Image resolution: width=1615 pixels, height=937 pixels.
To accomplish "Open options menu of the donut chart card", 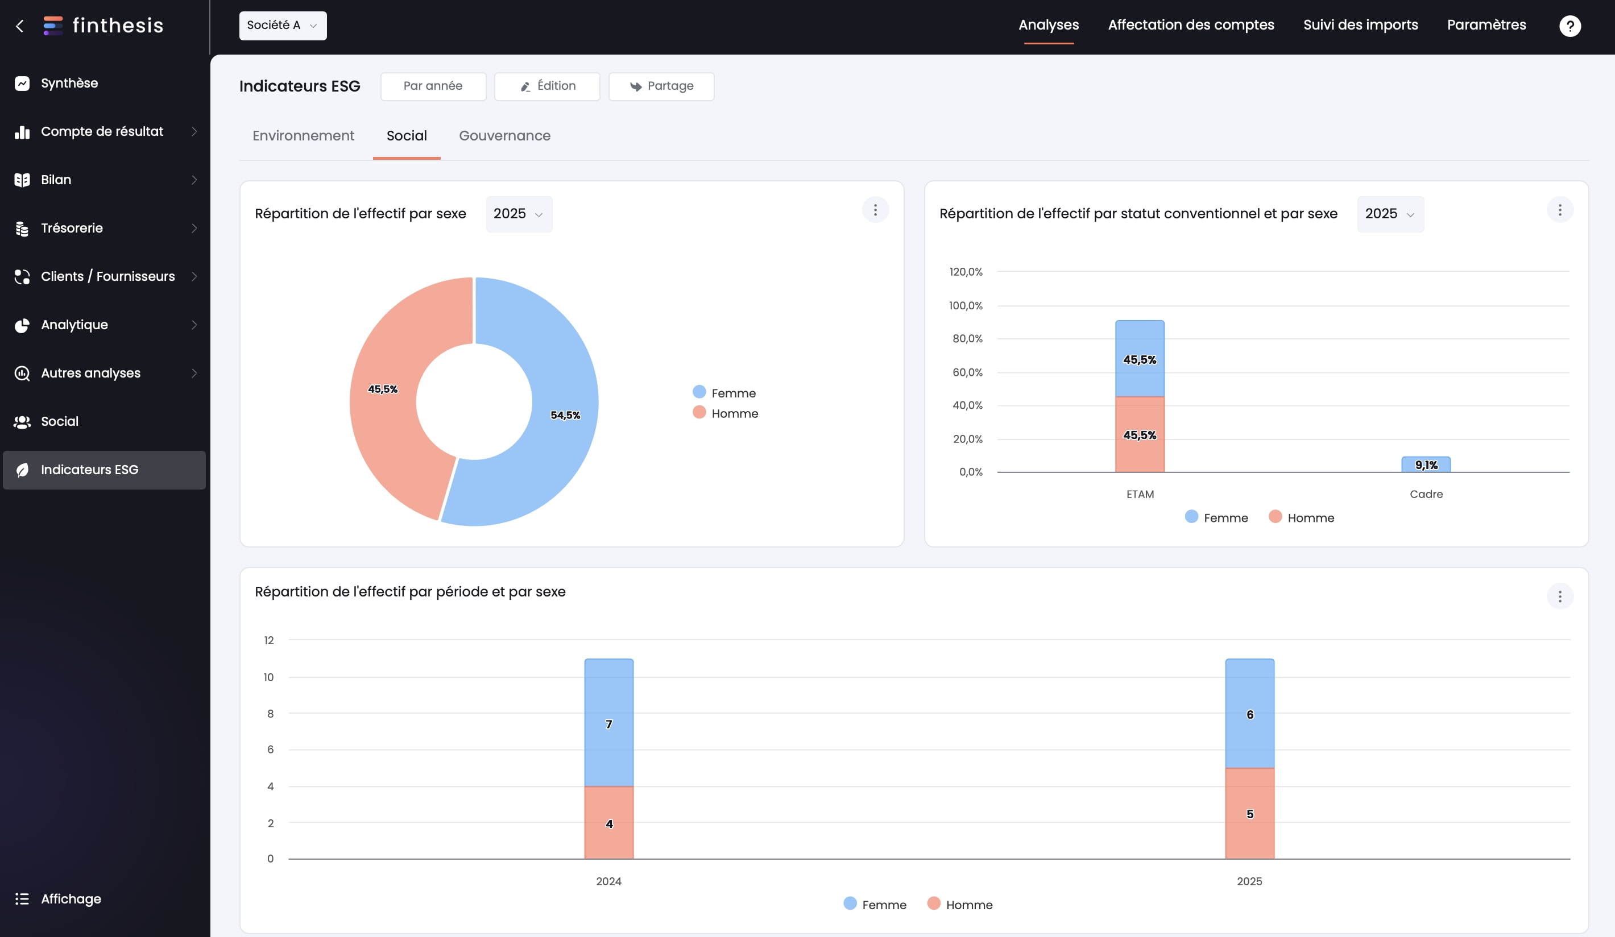I will pyautogui.click(x=875, y=210).
